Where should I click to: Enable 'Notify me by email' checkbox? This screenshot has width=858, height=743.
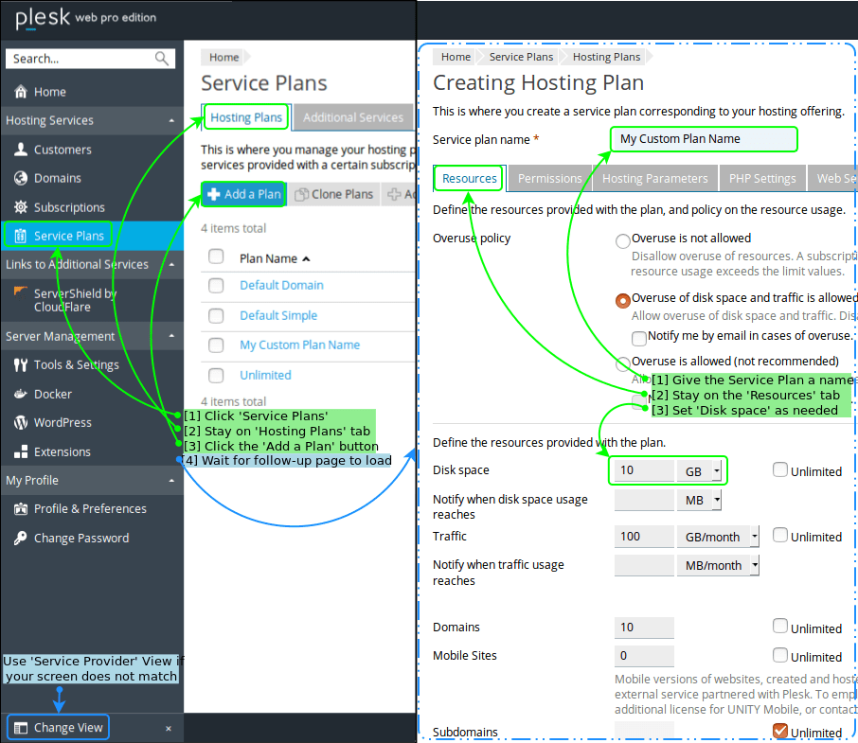[x=639, y=339]
